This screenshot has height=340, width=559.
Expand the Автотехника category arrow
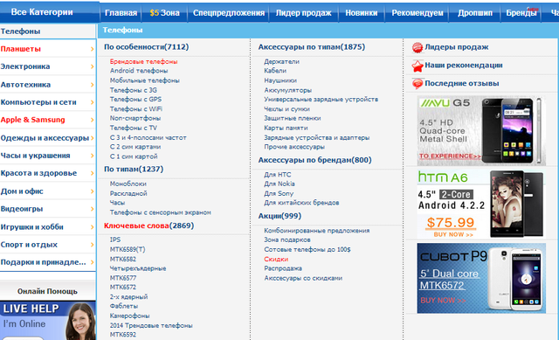click(92, 85)
